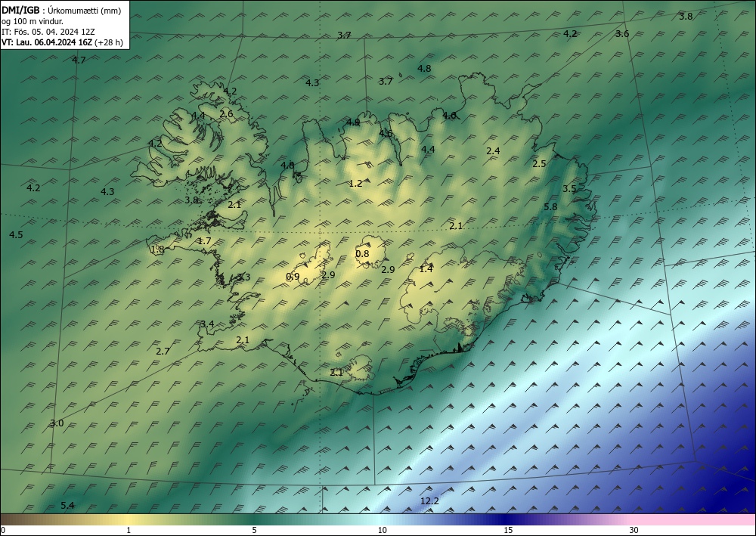This screenshot has width=756, height=536.
Task: Select the '10' tick label on the colour scale
Action: coord(382,530)
